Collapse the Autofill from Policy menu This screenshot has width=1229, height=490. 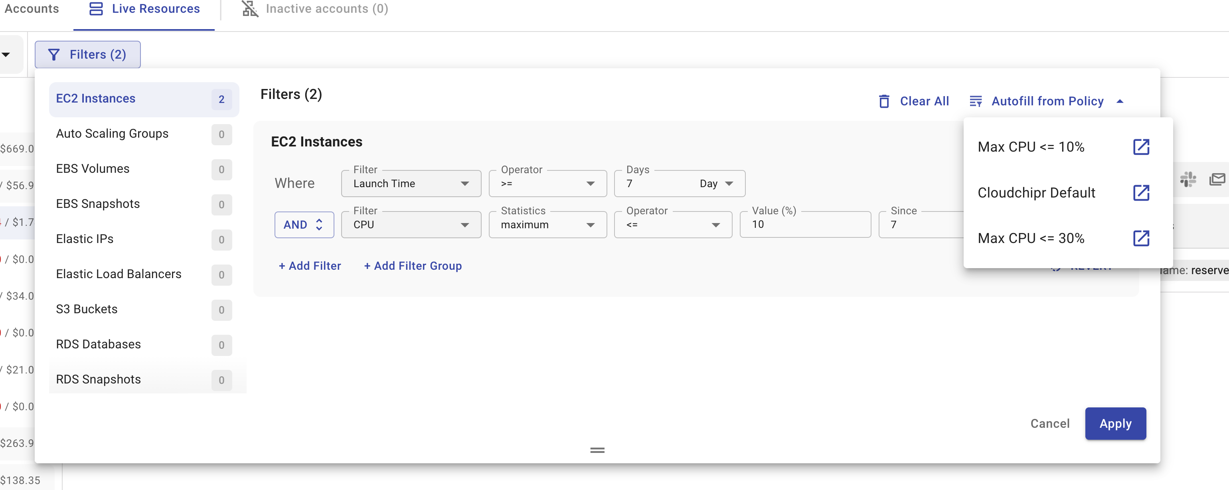(x=1120, y=101)
